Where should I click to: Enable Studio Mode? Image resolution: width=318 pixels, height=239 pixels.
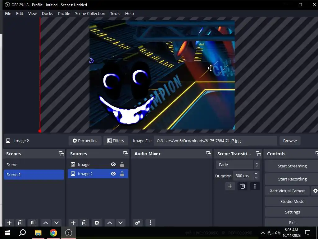coord(292,201)
